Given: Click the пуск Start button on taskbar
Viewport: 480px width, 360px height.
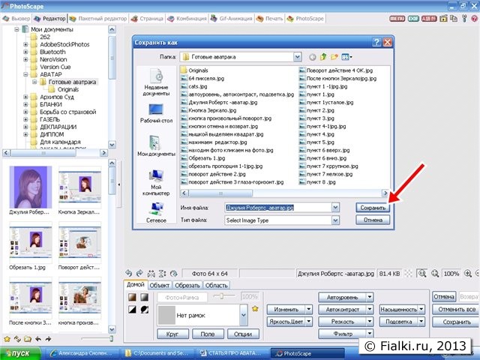Looking at the screenshot, I should (20, 353).
